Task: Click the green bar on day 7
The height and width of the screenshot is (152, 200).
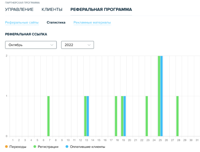Action: pos(48,116)
